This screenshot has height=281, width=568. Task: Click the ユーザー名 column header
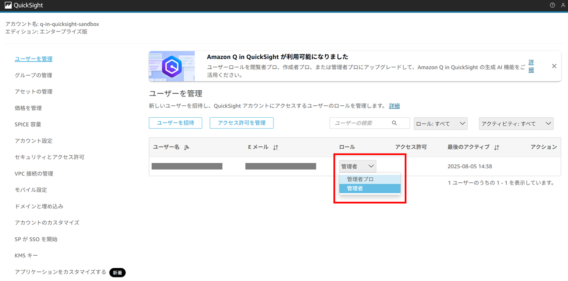click(166, 147)
